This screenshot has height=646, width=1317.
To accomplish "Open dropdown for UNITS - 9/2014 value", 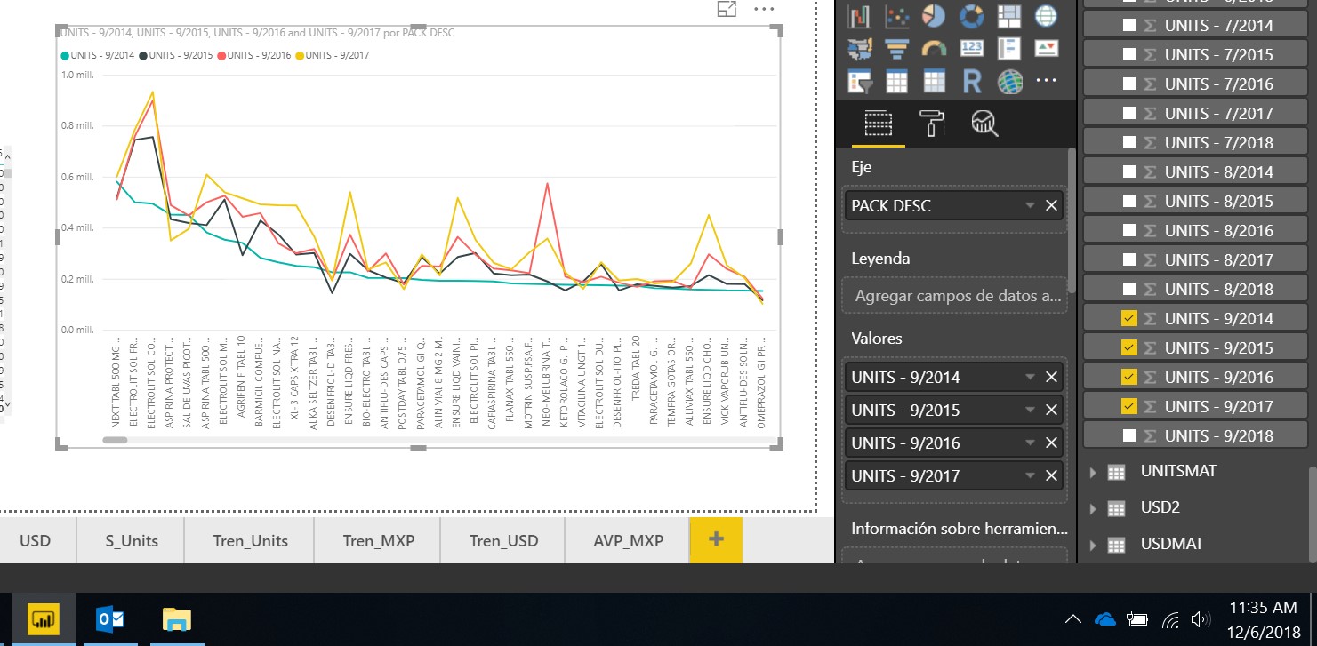I will 1030,377.
